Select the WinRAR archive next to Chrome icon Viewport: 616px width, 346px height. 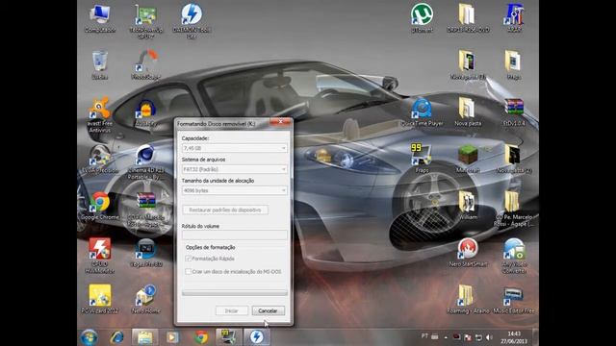tap(145, 210)
